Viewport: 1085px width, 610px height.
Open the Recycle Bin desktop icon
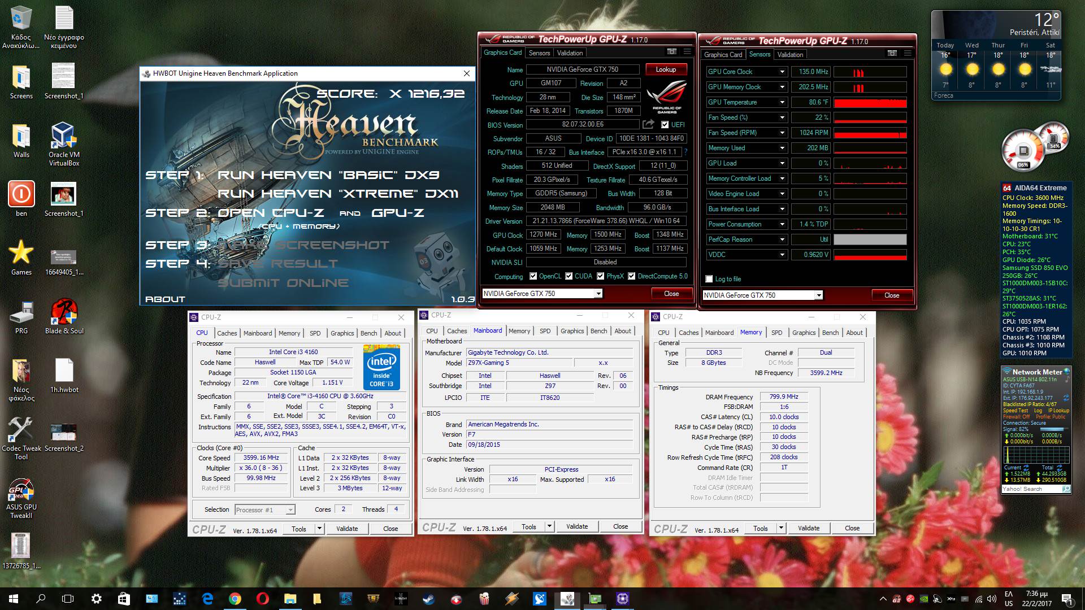(21, 27)
